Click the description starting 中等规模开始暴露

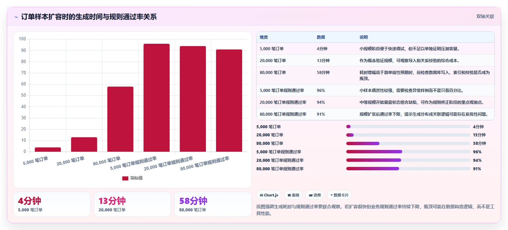click(422, 102)
